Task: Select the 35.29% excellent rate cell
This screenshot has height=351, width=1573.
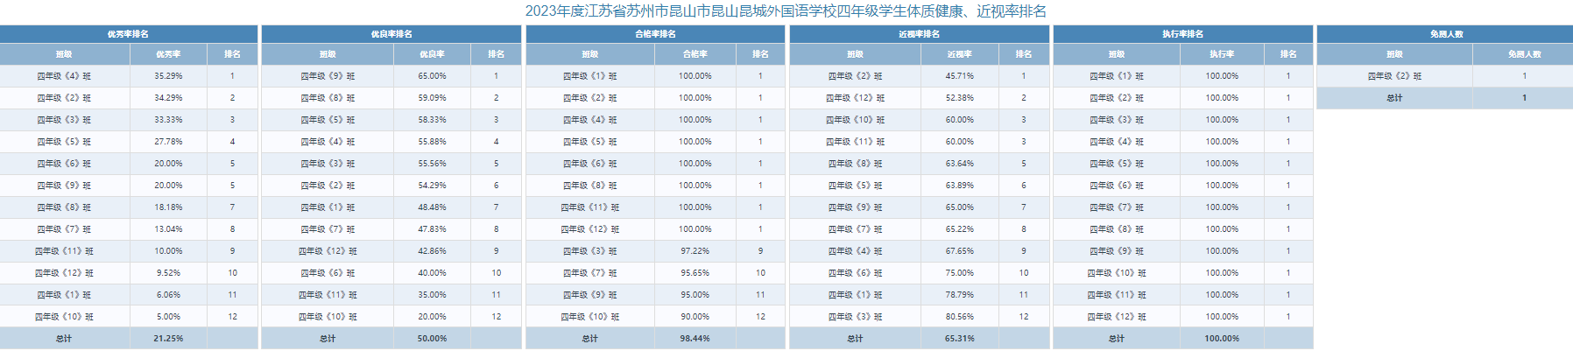Action: [168, 76]
